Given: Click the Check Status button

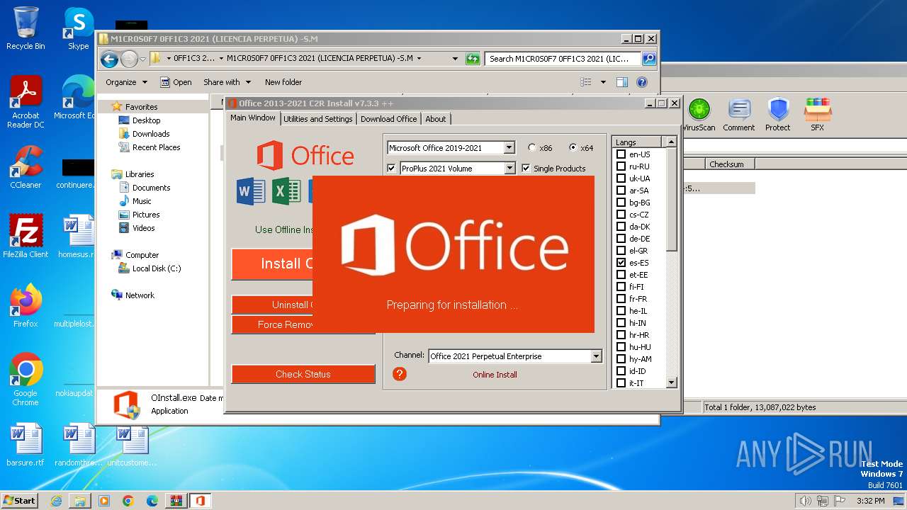Looking at the screenshot, I should click(x=303, y=374).
